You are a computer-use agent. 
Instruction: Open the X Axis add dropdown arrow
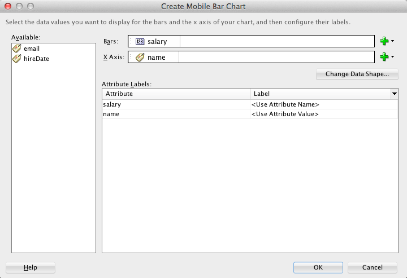coord(392,57)
